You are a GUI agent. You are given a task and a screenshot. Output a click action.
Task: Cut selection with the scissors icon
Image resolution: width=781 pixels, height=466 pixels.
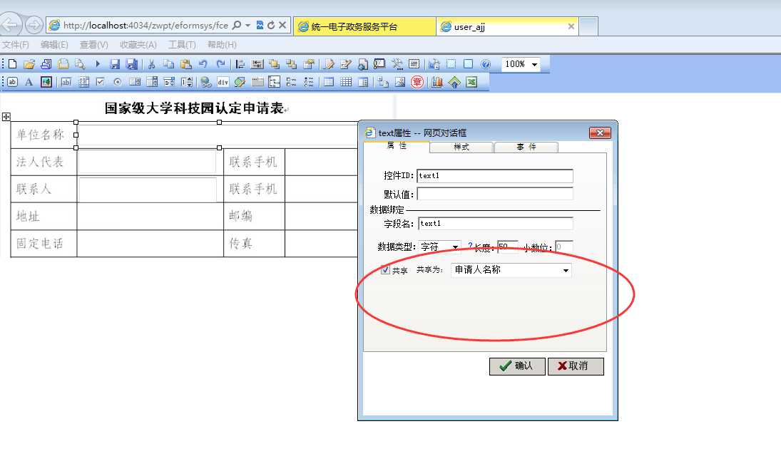[151, 63]
